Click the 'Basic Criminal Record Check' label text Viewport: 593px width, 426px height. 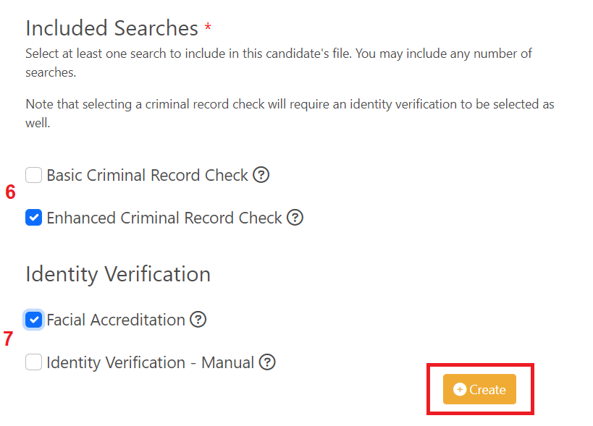(147, 175)
